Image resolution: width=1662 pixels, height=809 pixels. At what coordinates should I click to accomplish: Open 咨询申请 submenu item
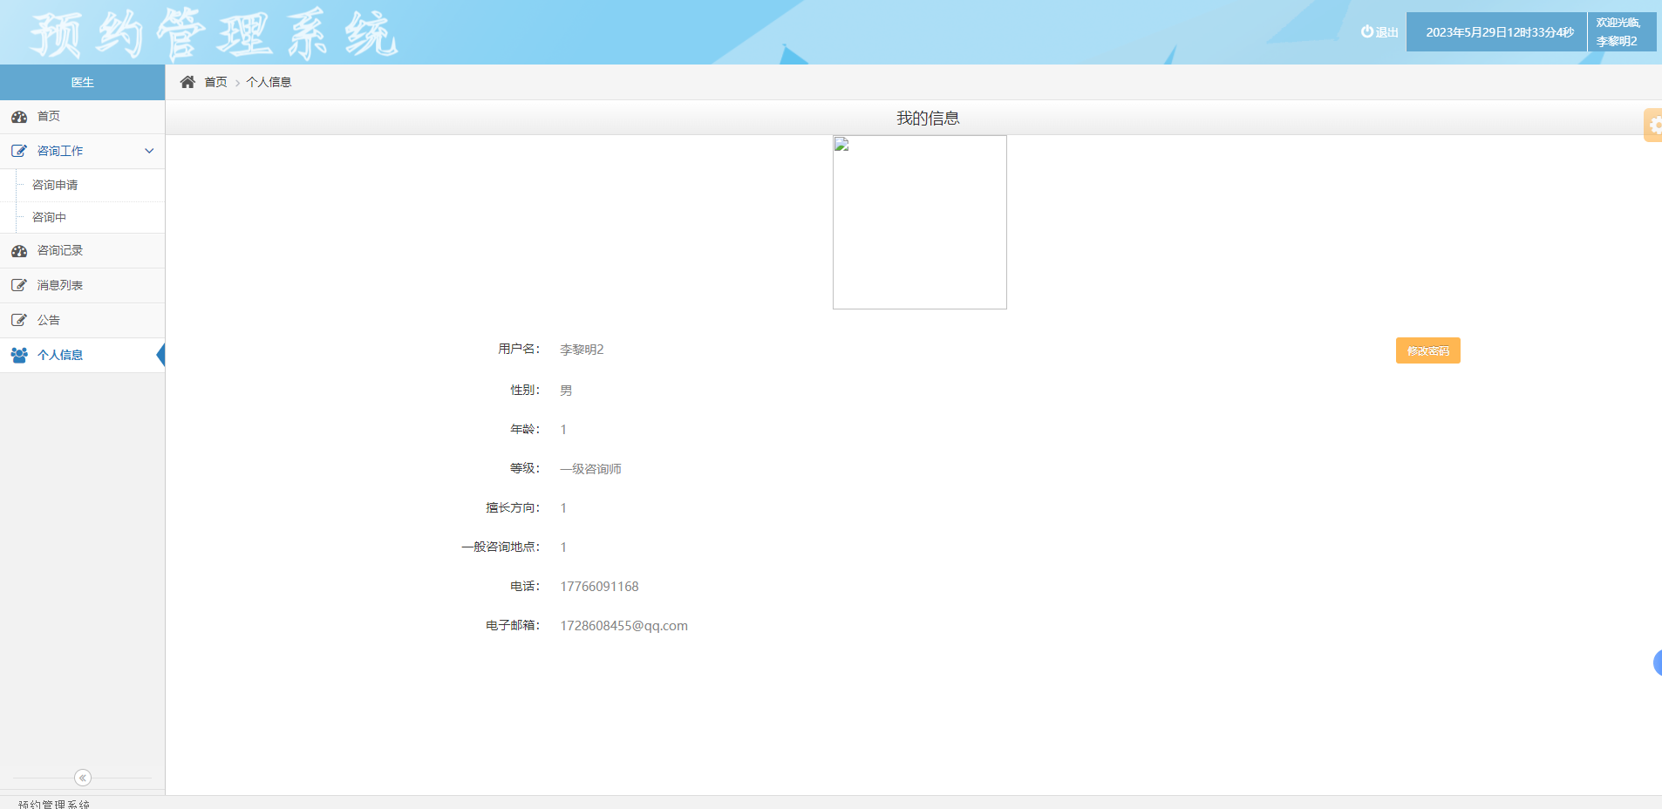coord(82,185)
